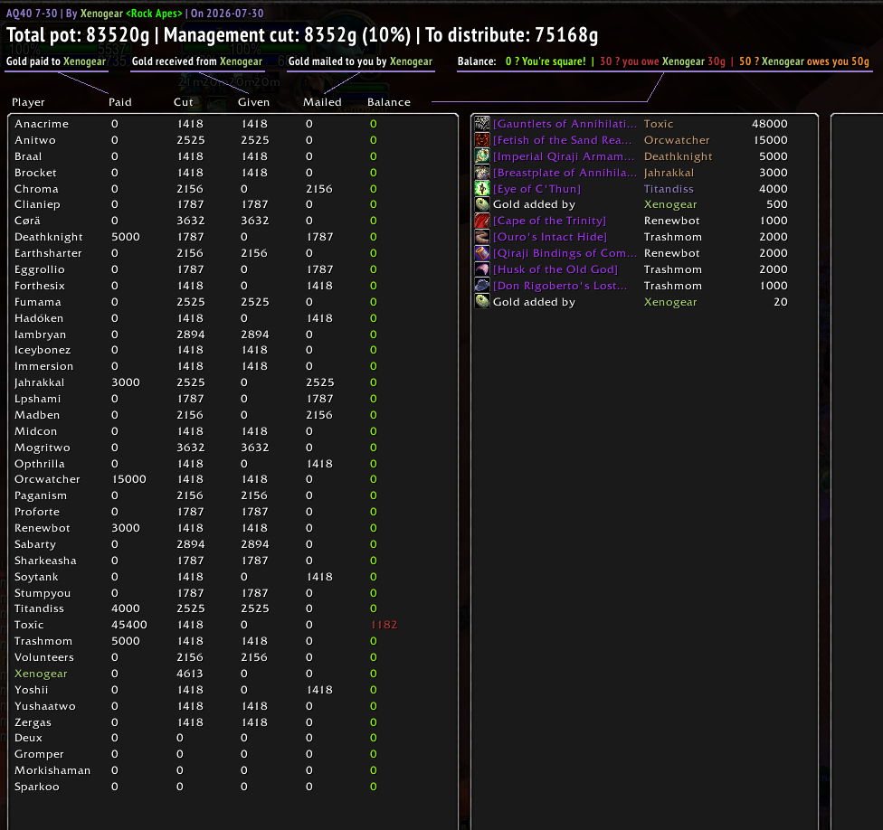Select Orcwatcher in the player list
Viewport: 883px width, 830px height.
tap(47, 479)
